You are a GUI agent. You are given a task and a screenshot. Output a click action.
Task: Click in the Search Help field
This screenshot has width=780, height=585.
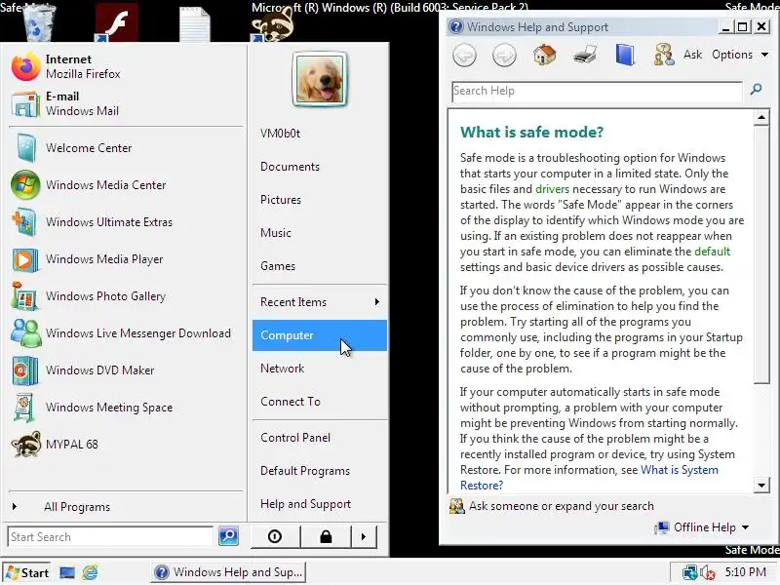point(597,92)
